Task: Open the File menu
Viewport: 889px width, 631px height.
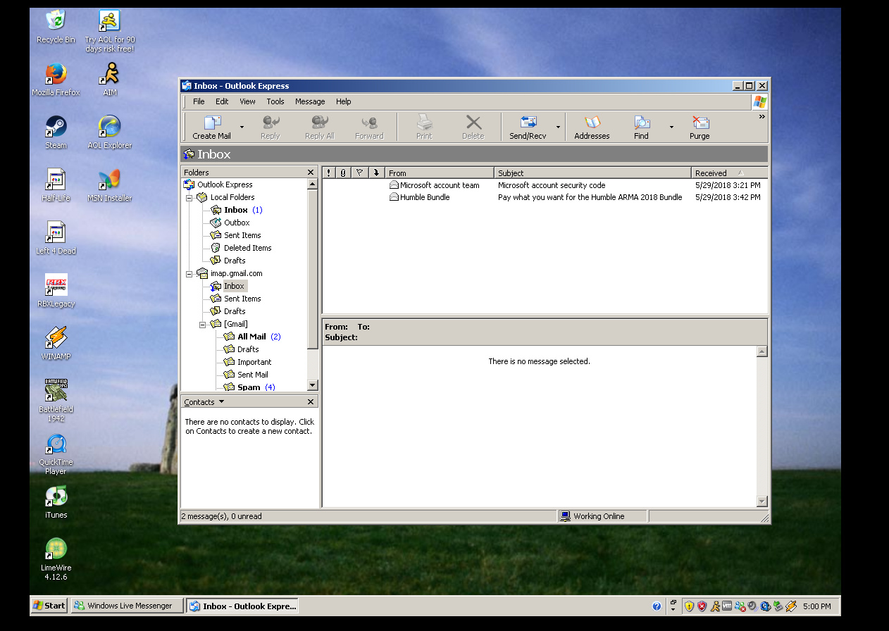Action: [199, 101]
